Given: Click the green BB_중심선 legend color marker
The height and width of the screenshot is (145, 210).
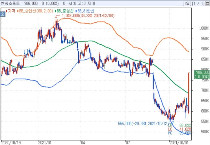Looking at the screenshot, I should 55,11.
